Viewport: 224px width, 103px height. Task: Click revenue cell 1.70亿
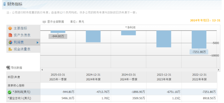[x=93, y=98]
